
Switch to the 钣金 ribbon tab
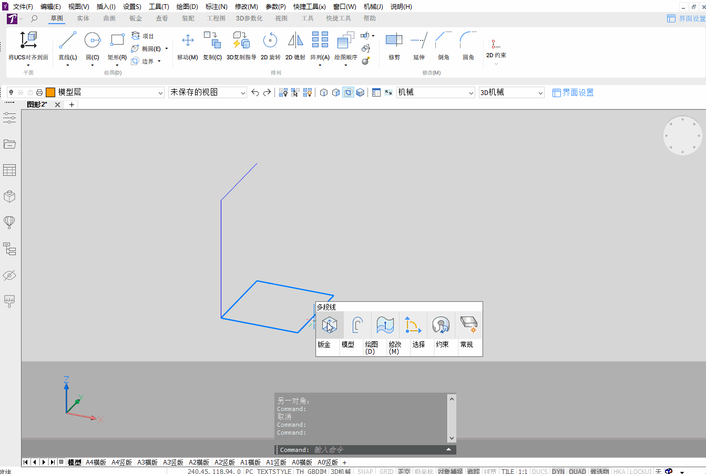click(136, 18)
